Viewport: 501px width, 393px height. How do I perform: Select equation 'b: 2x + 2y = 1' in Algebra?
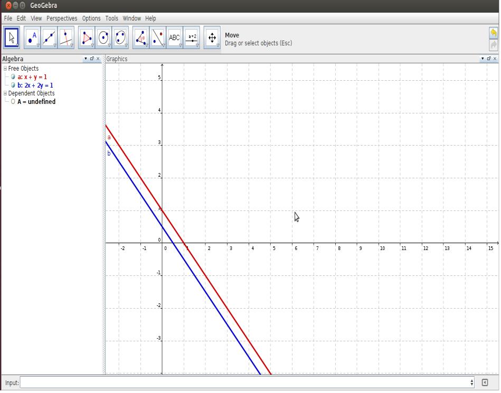[35, 85]
